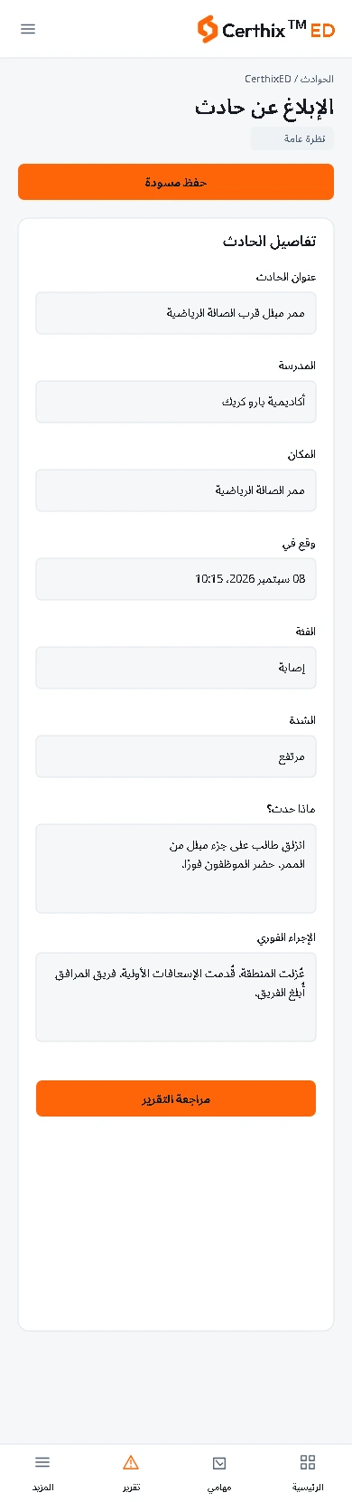Image resolution: width=352 pixels, height=1502 pixels.
Task: Click the الإبلاغ عن حادث heading
Action: [264, 108]
